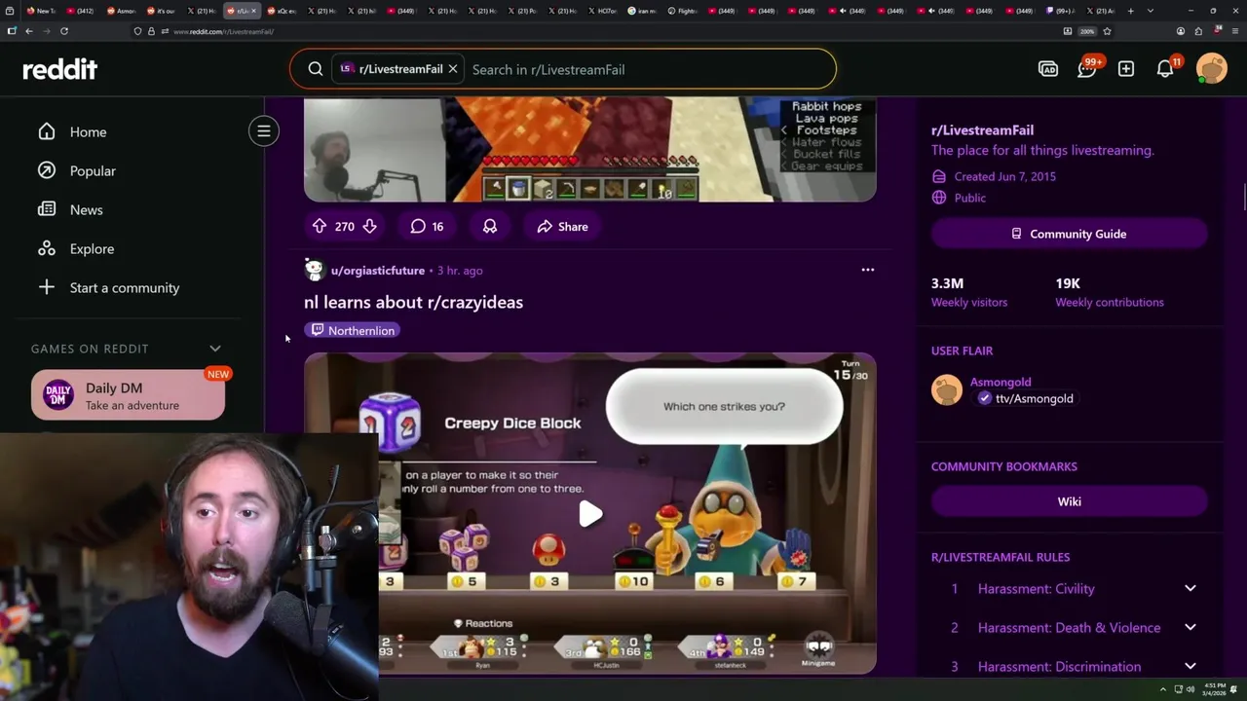The image size is (1247, 701).
Task: Switch to the HC/7on browser tab
Action: 603,11
